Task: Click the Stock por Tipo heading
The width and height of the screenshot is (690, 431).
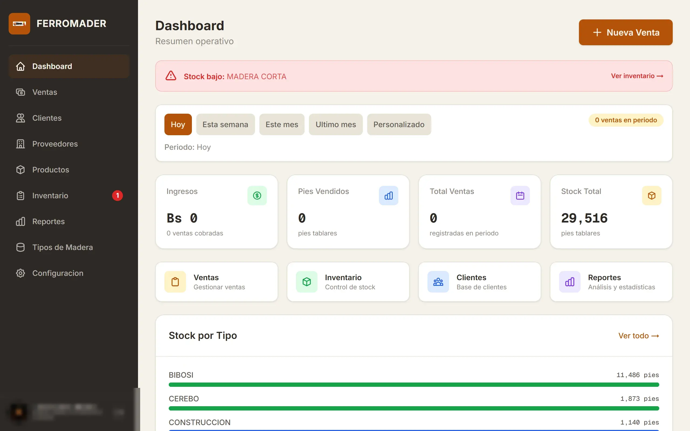Action: tap(203, 336)
